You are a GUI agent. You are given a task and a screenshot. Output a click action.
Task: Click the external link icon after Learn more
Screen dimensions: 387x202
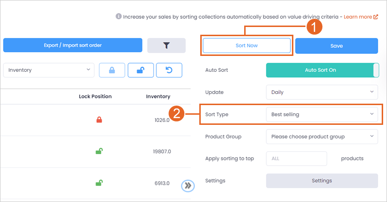pyautogui.click(x=375, y=17)
